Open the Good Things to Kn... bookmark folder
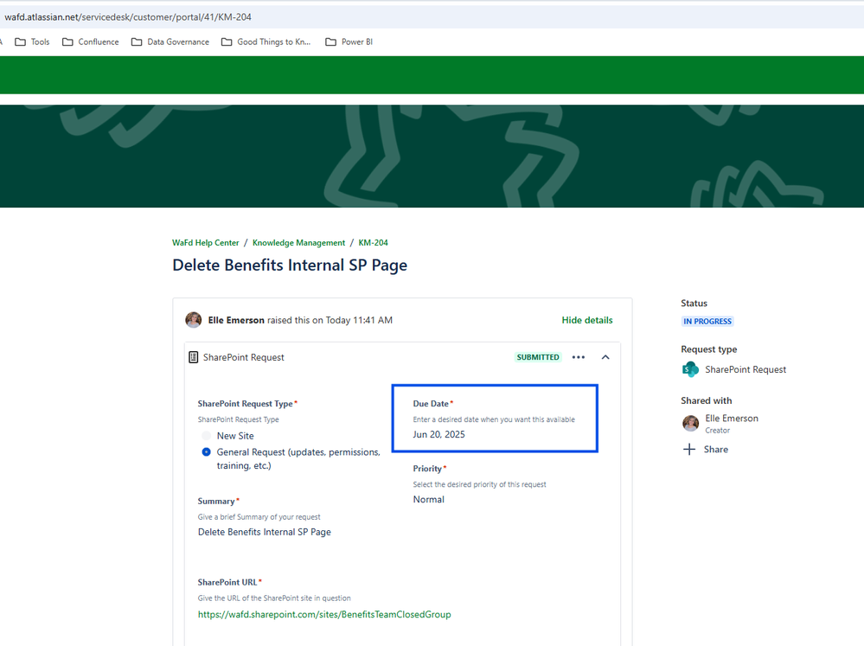Viewport: 864px width, 646px height. pos(266,42)
